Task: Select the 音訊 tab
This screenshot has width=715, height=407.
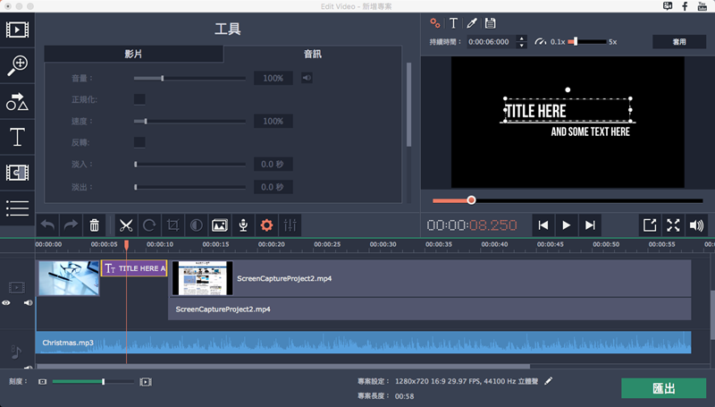Action: pos(311,55)
